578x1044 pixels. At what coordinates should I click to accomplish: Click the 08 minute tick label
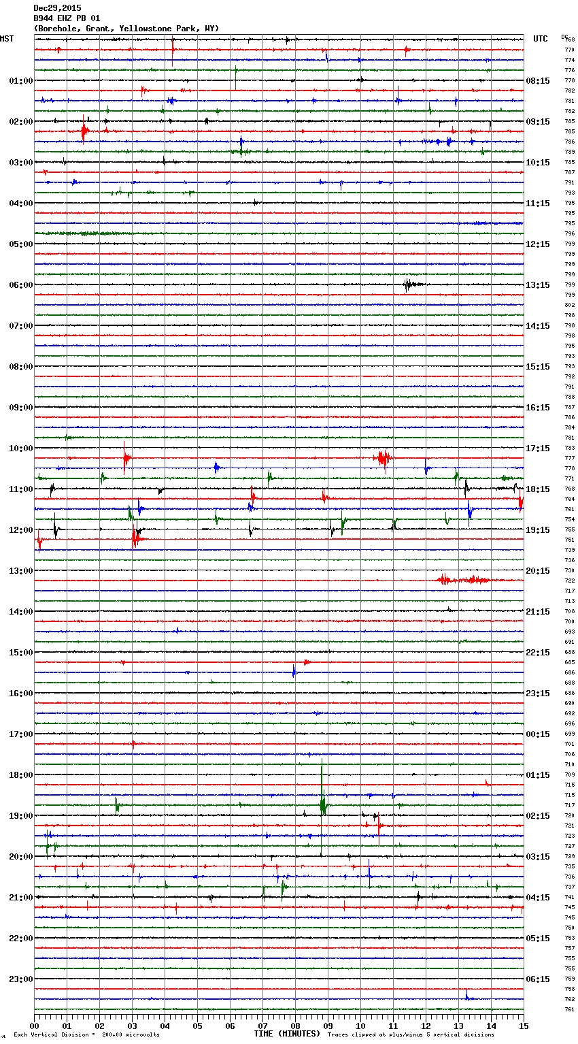pos(295,1026)
